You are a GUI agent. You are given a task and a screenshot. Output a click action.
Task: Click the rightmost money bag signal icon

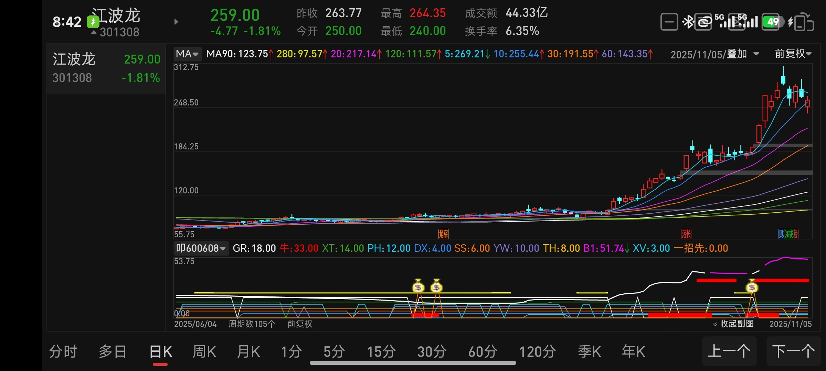752,286
